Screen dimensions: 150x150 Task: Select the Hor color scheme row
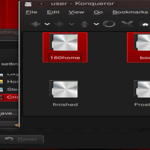[x=9, y=82]
